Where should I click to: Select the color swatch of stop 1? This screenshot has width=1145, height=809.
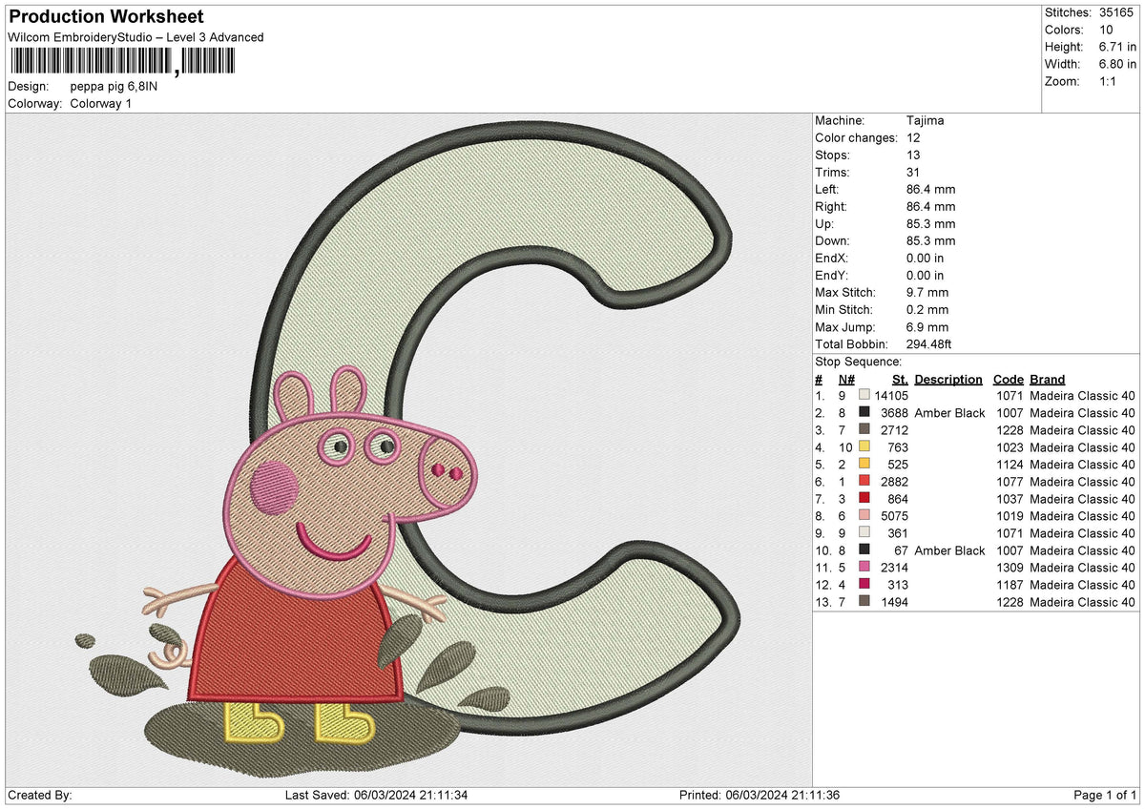pyautogui.click(x=864, y=395)
